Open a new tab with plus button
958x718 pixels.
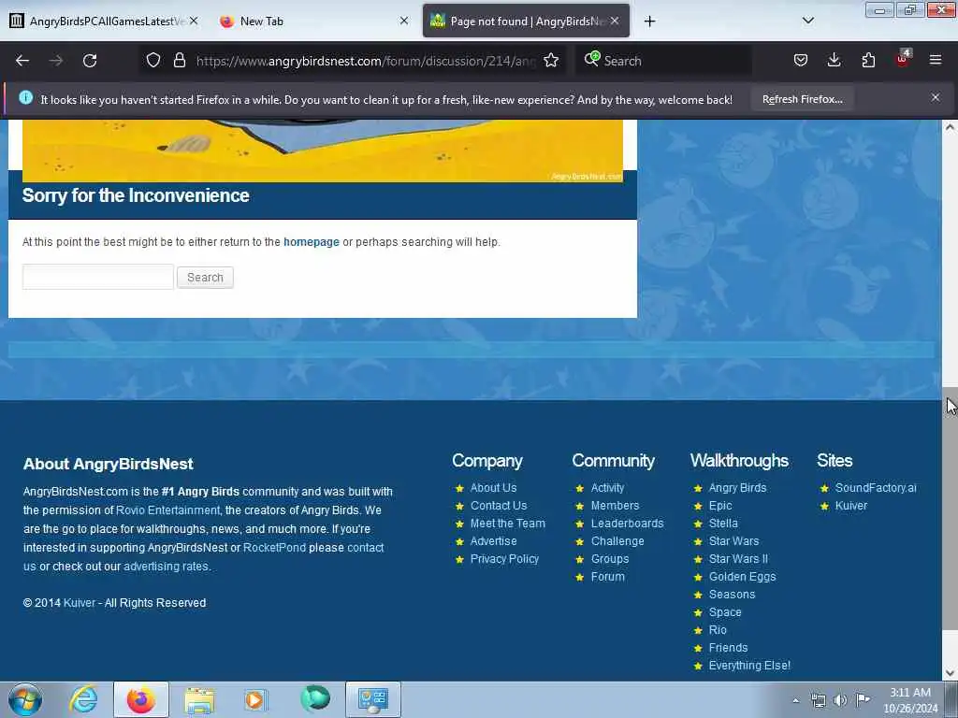pyautogui.click(x=649, y=22)
